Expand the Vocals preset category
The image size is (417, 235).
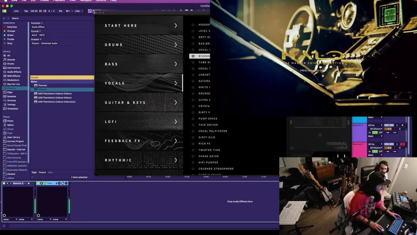139,83
